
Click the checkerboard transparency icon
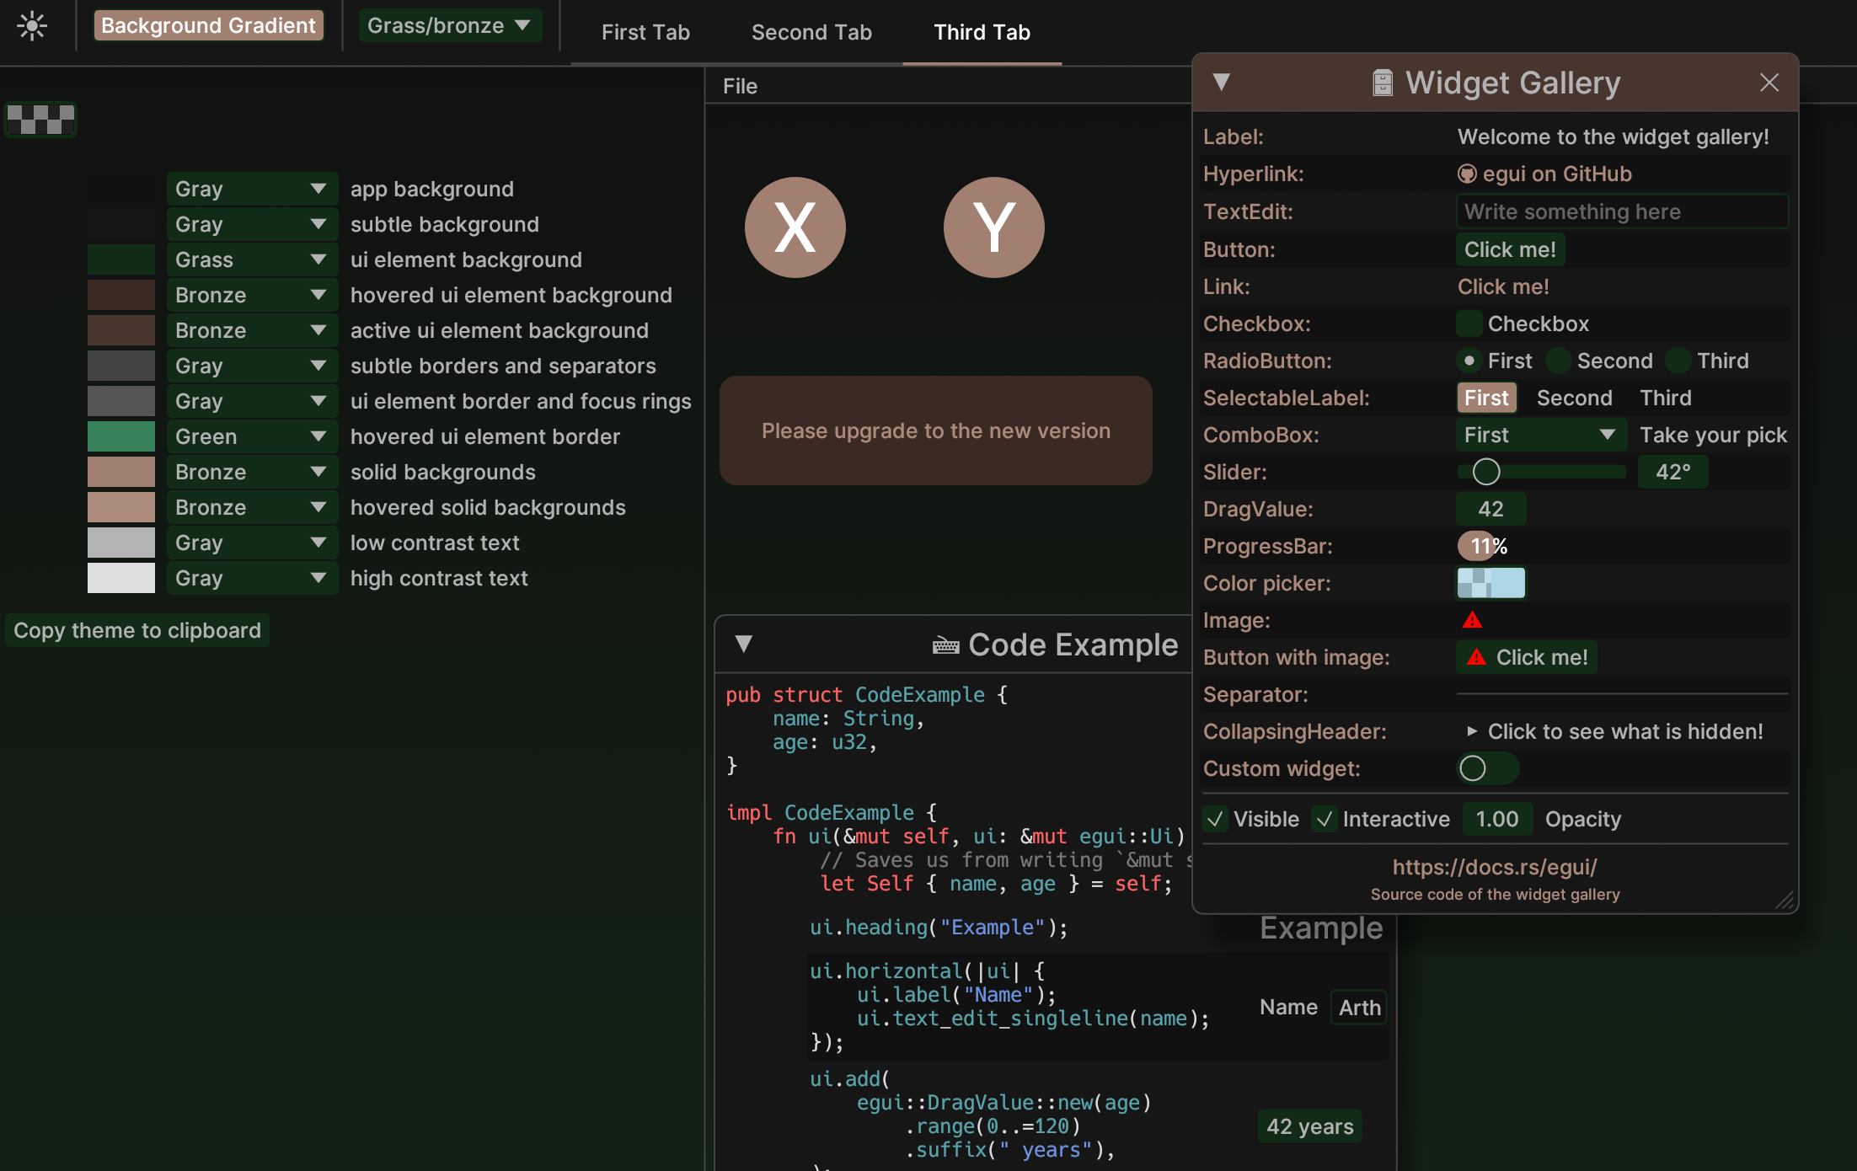pos(40,120)
